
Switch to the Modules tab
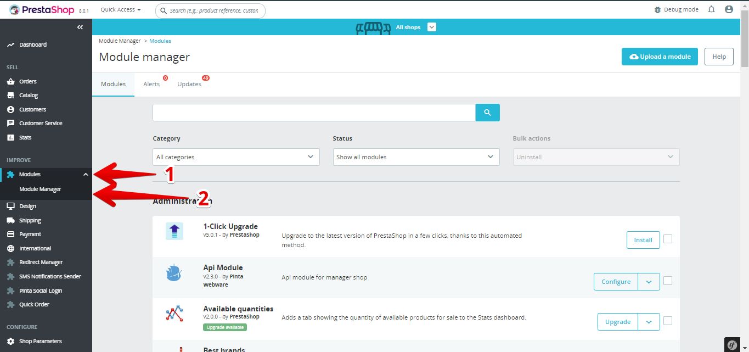pos(113,85)
